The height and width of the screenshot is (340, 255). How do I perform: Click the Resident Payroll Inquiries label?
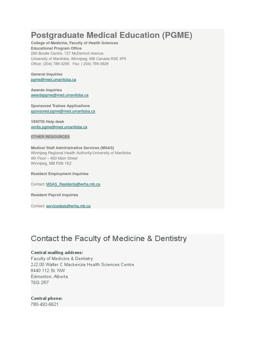pyautogui.click(x=54, y=195)
